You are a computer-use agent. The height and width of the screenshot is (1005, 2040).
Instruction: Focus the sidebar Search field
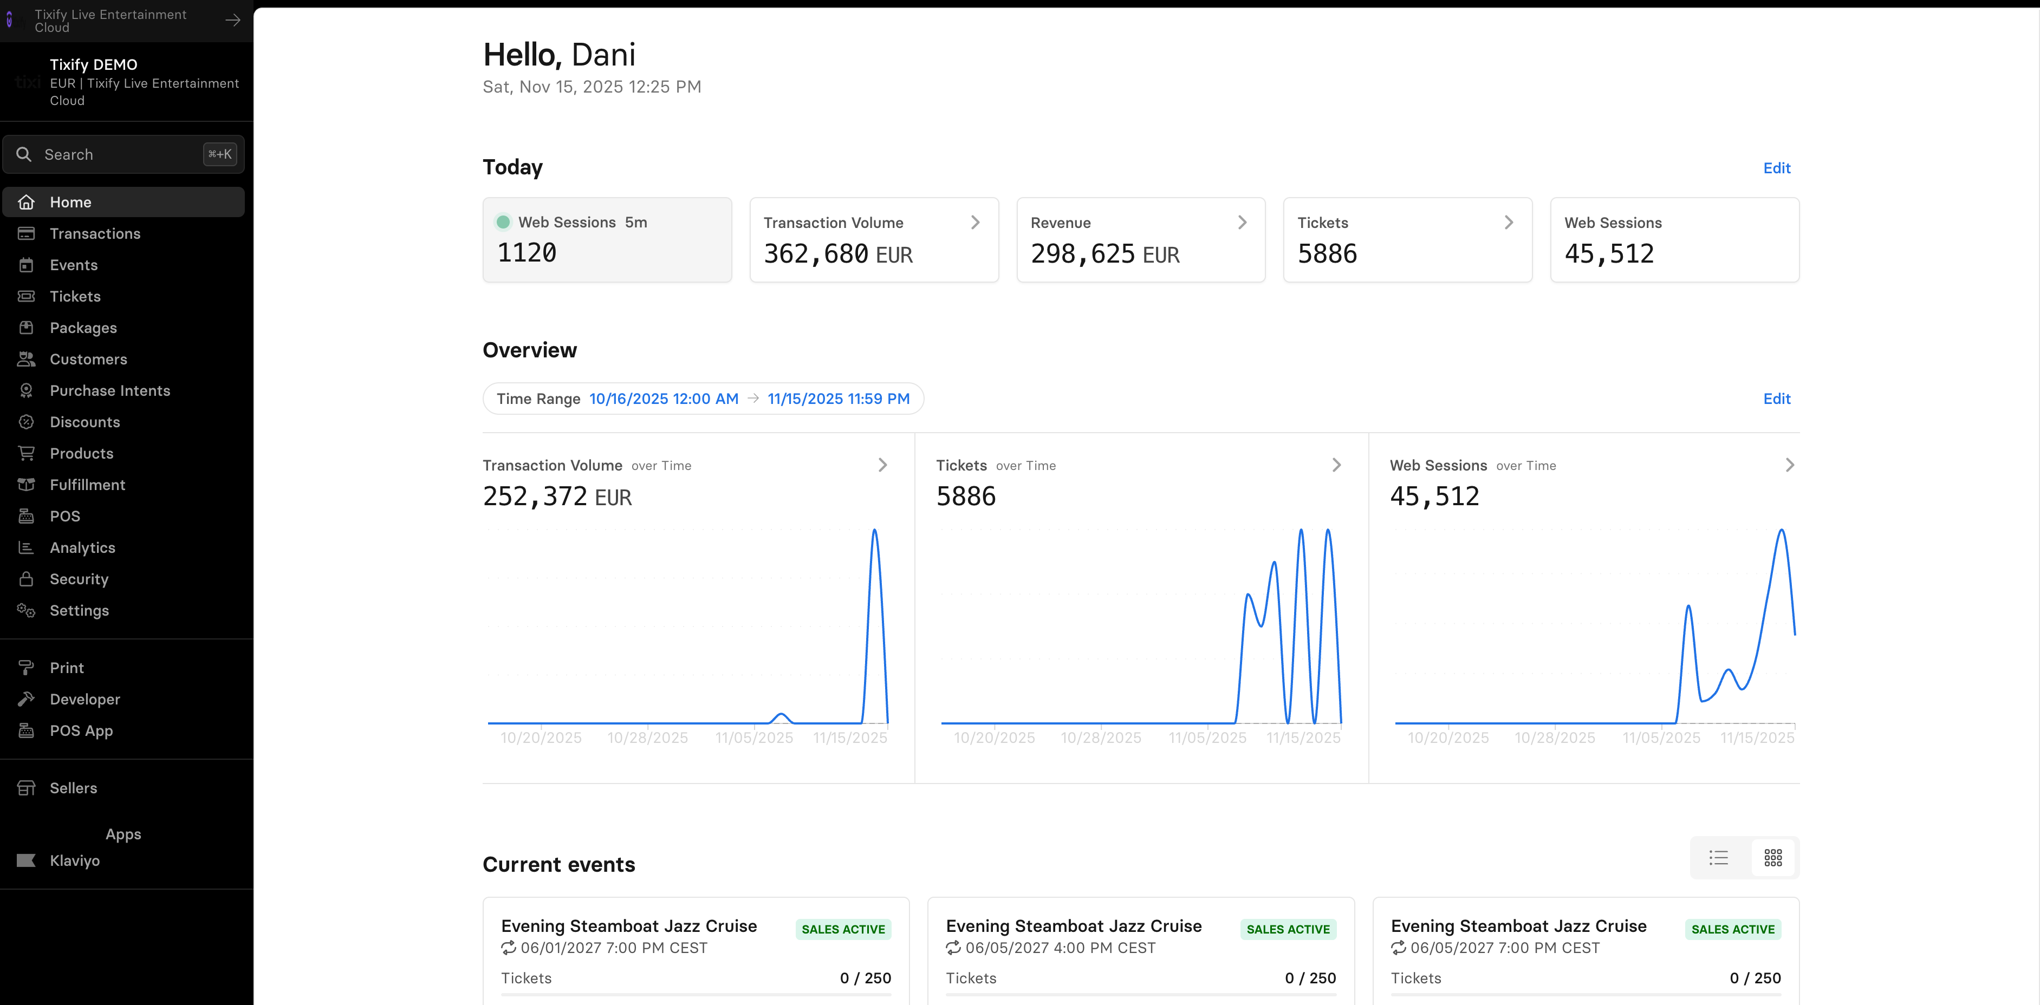(119, 154)
